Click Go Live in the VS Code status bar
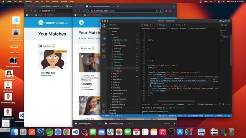The image size is (246, 138). point(209,116)
